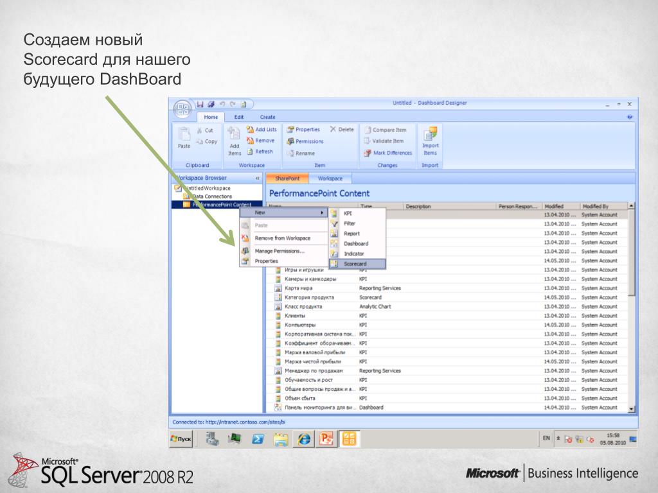Click the Save icon in quick access toolbar
This screenshot has width=658, height=493.
point(200,104)
